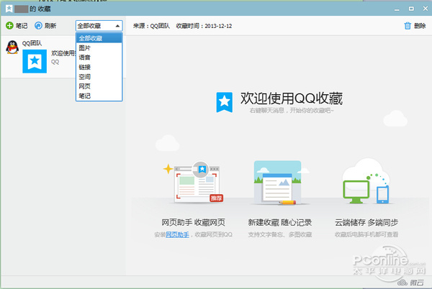Click the 微云 cloud icon at the bottom
Screen dimensions: 432x289
402,283
